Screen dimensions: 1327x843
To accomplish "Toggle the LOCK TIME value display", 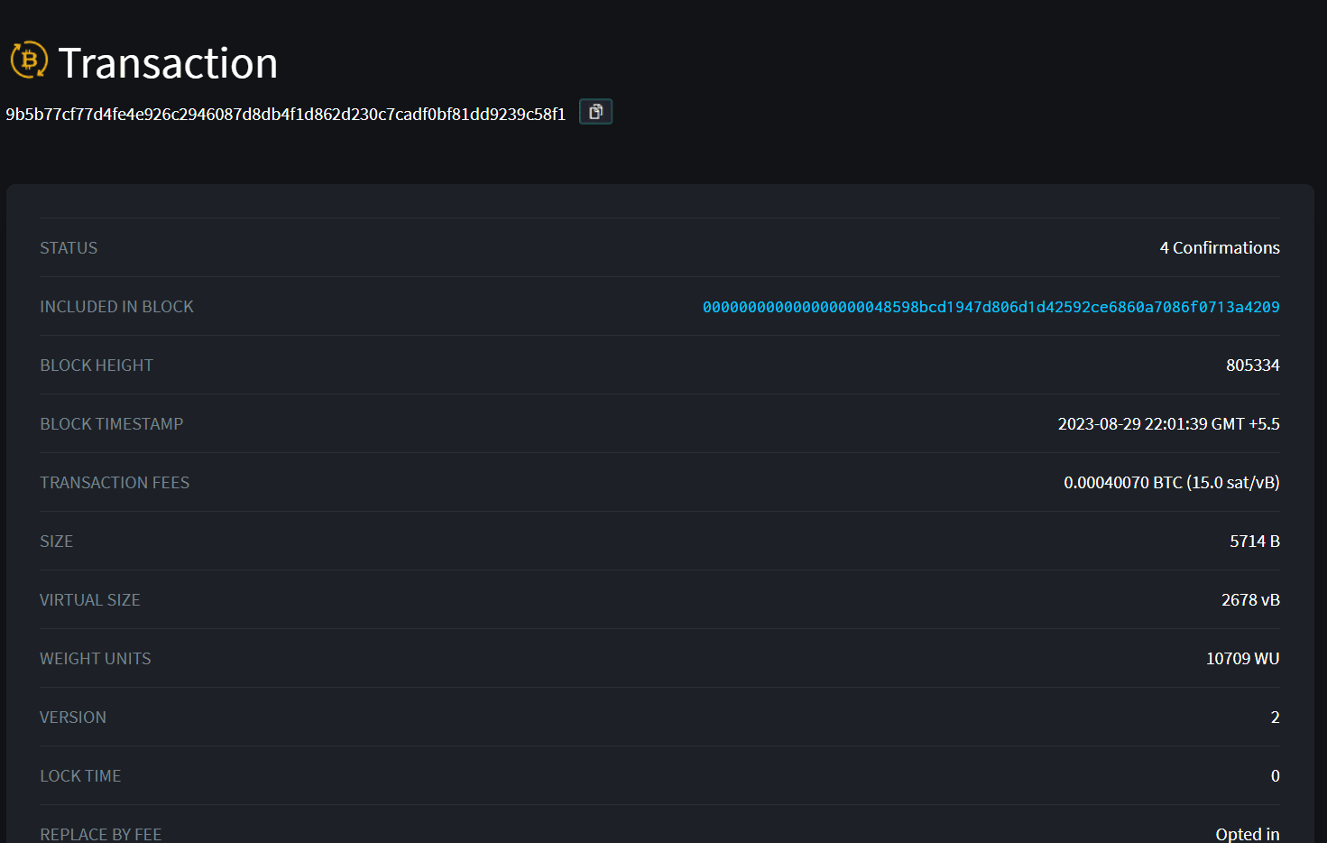I will [x=1275, y=775].
